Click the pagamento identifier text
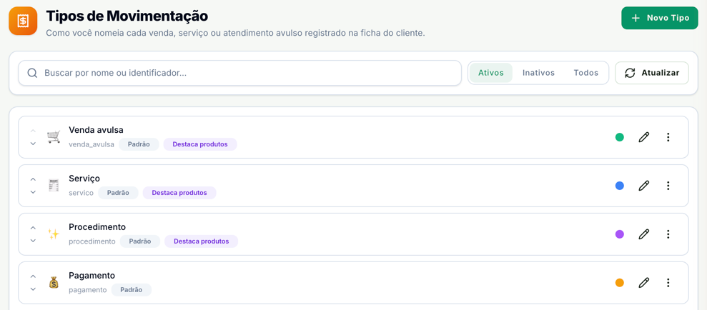 (x=88, y=291)
